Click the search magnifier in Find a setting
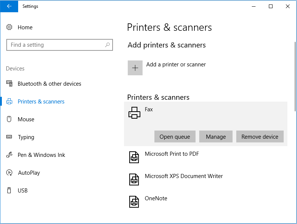Viewport: 297px width, 224px height. (107, 45)
